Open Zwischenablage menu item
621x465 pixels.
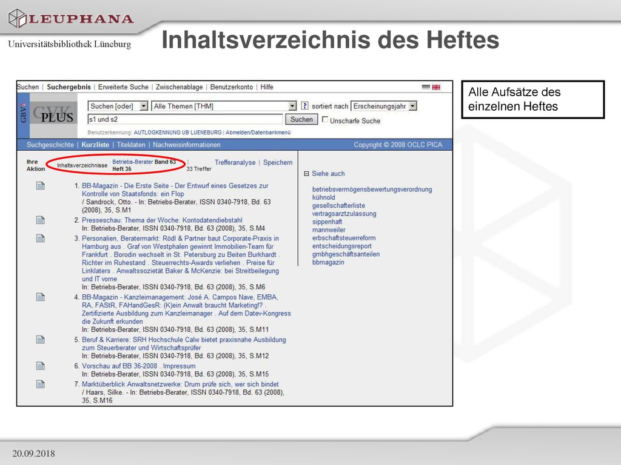179,87
